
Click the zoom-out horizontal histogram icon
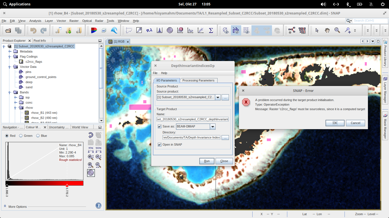pos(99,165)
